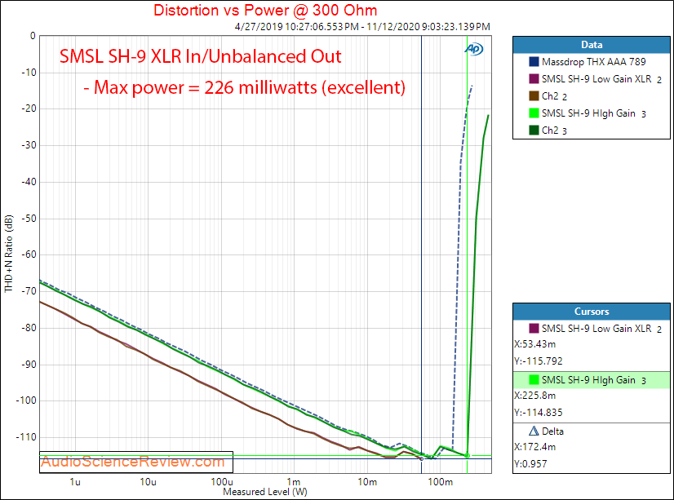This screenshot has width=674, height=500.
Task: Click the 100m tick label on x-axis
Action: point(440,482)
